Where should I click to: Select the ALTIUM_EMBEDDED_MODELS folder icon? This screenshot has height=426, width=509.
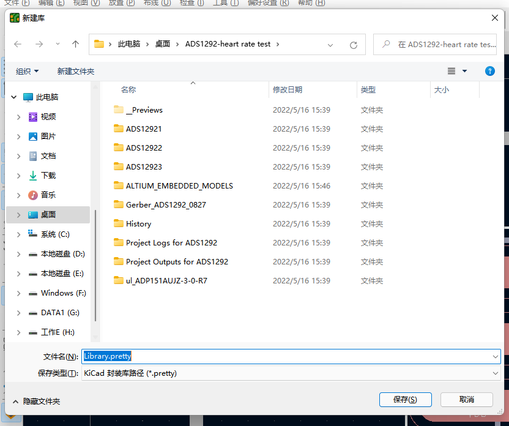click(x=119, y=185)
